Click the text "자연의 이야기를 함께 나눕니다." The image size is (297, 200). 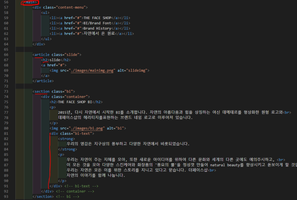pyautogui.click(x=96, y=175)
